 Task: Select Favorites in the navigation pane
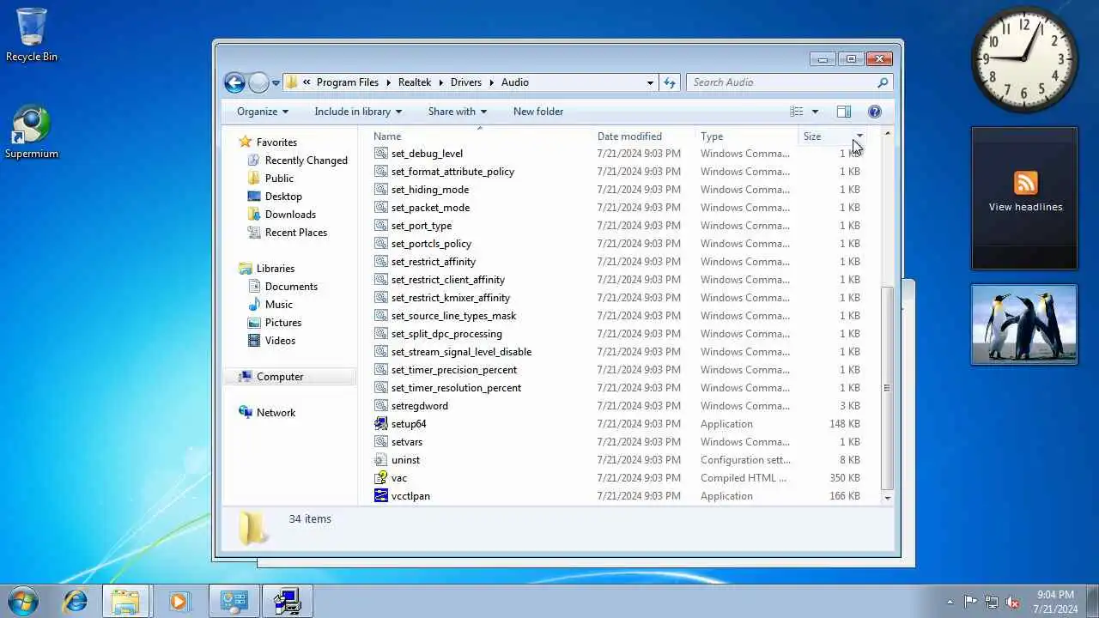point(276,142)
